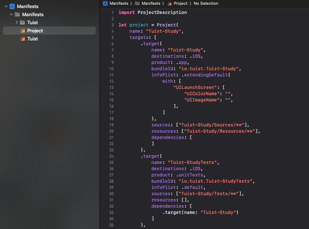Click the Manifests project icon in navigator
309x229 pixels.
click(x=12, y=7)
